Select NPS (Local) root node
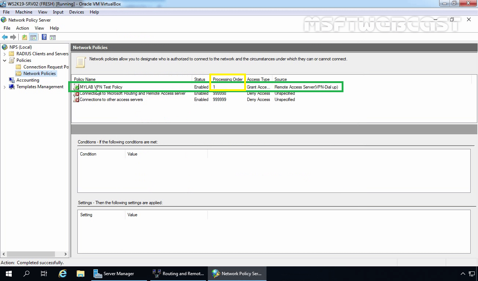 (21, 47)
